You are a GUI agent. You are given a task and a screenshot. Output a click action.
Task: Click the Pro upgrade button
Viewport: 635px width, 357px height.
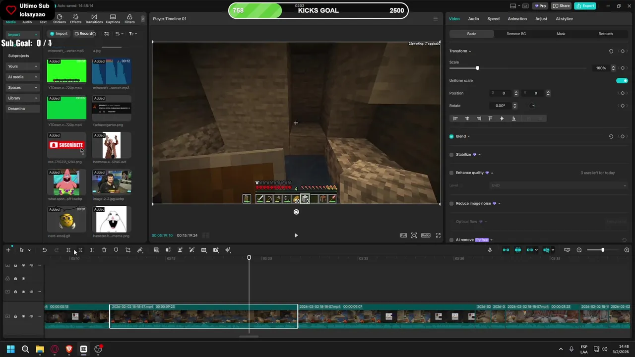click(x=540, y=6)
